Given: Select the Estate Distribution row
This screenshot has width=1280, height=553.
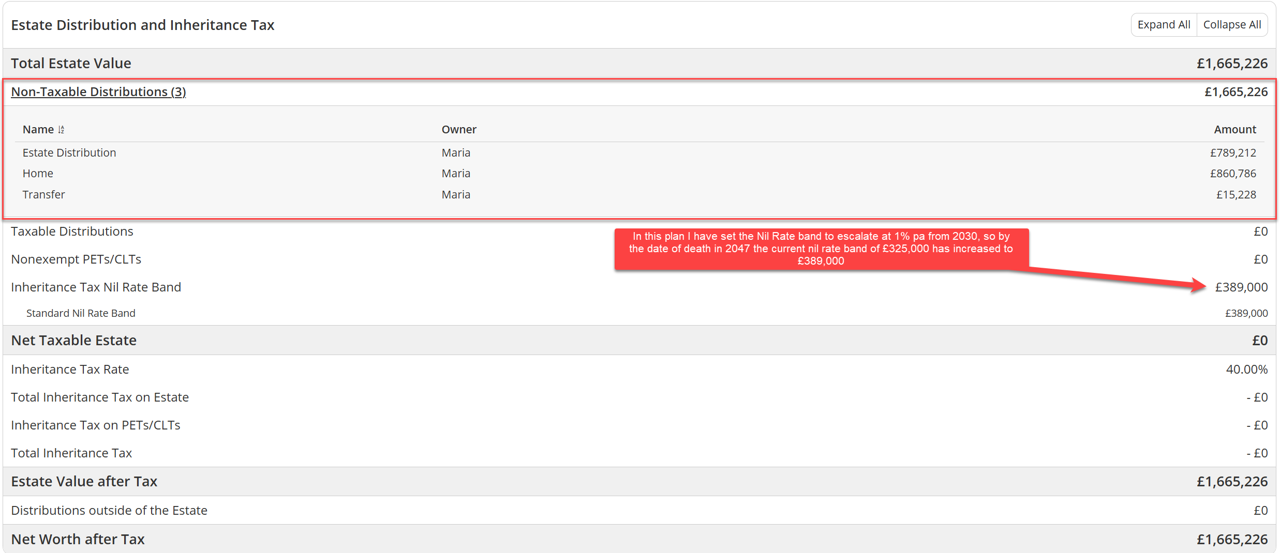Looking at the screenshot, I should pyautogui.click(x=69, y=153).
